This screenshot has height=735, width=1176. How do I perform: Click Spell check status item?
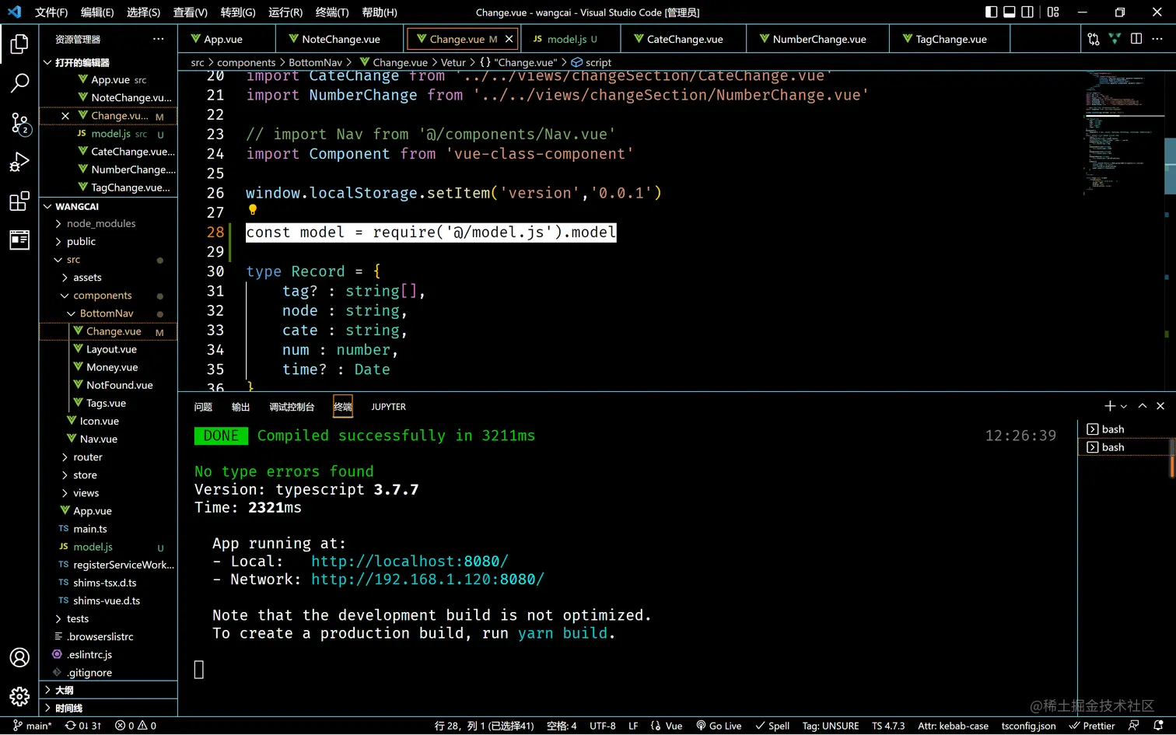click(x=772, y=726)
